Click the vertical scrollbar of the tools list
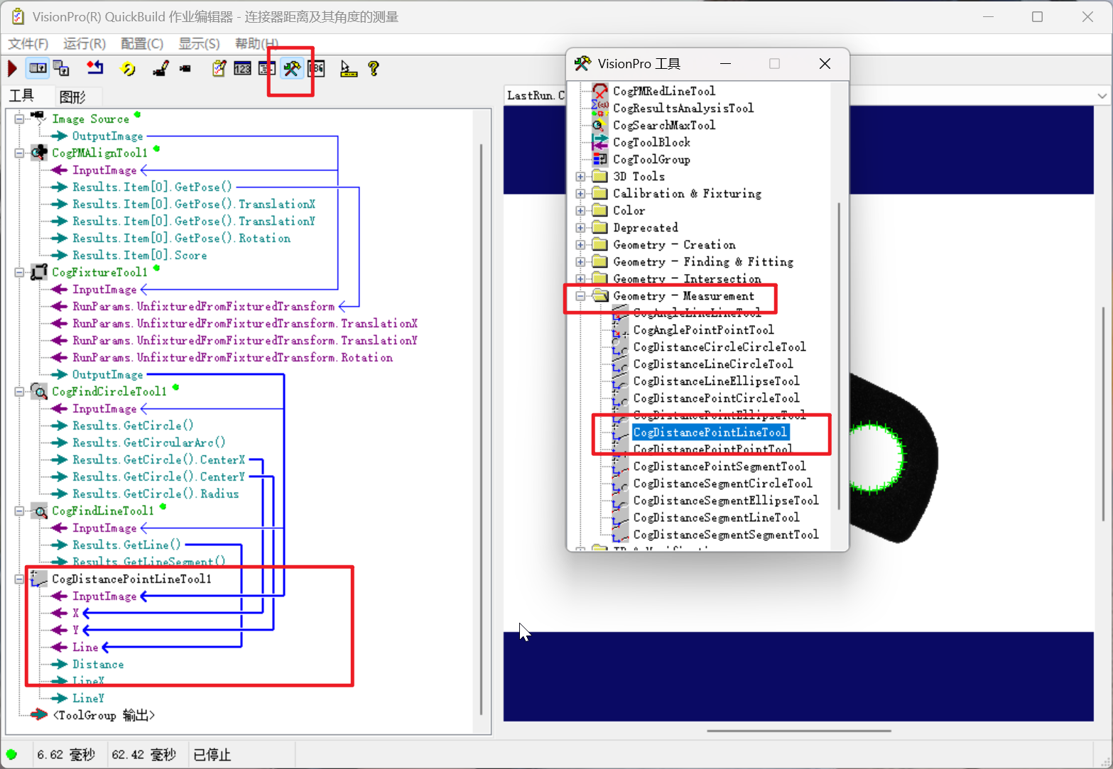The image size is (1113, 769). 839,355
